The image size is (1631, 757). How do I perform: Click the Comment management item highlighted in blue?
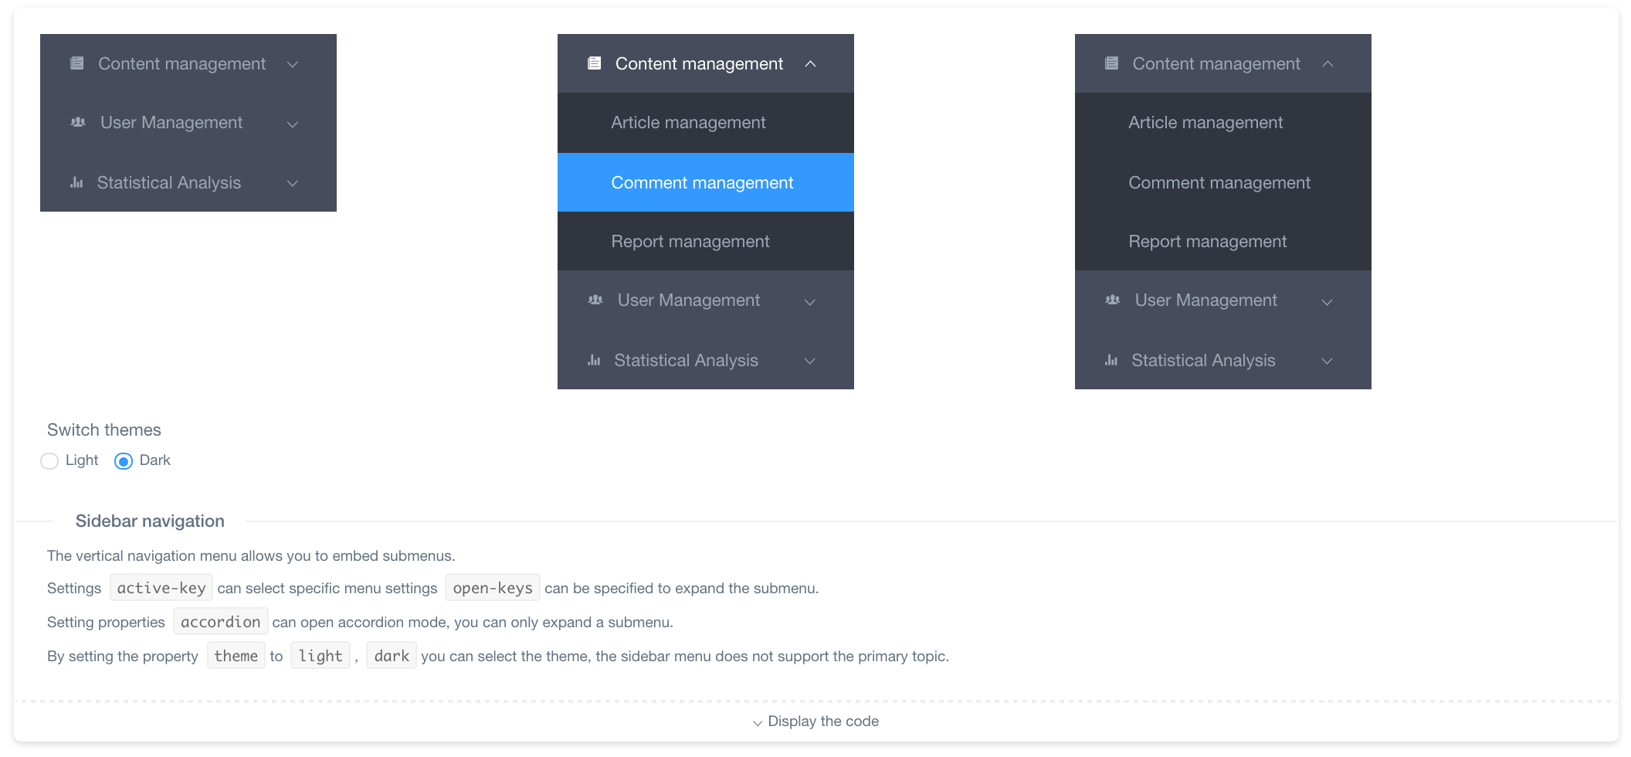pyautogui.click(x=702, y=182)
